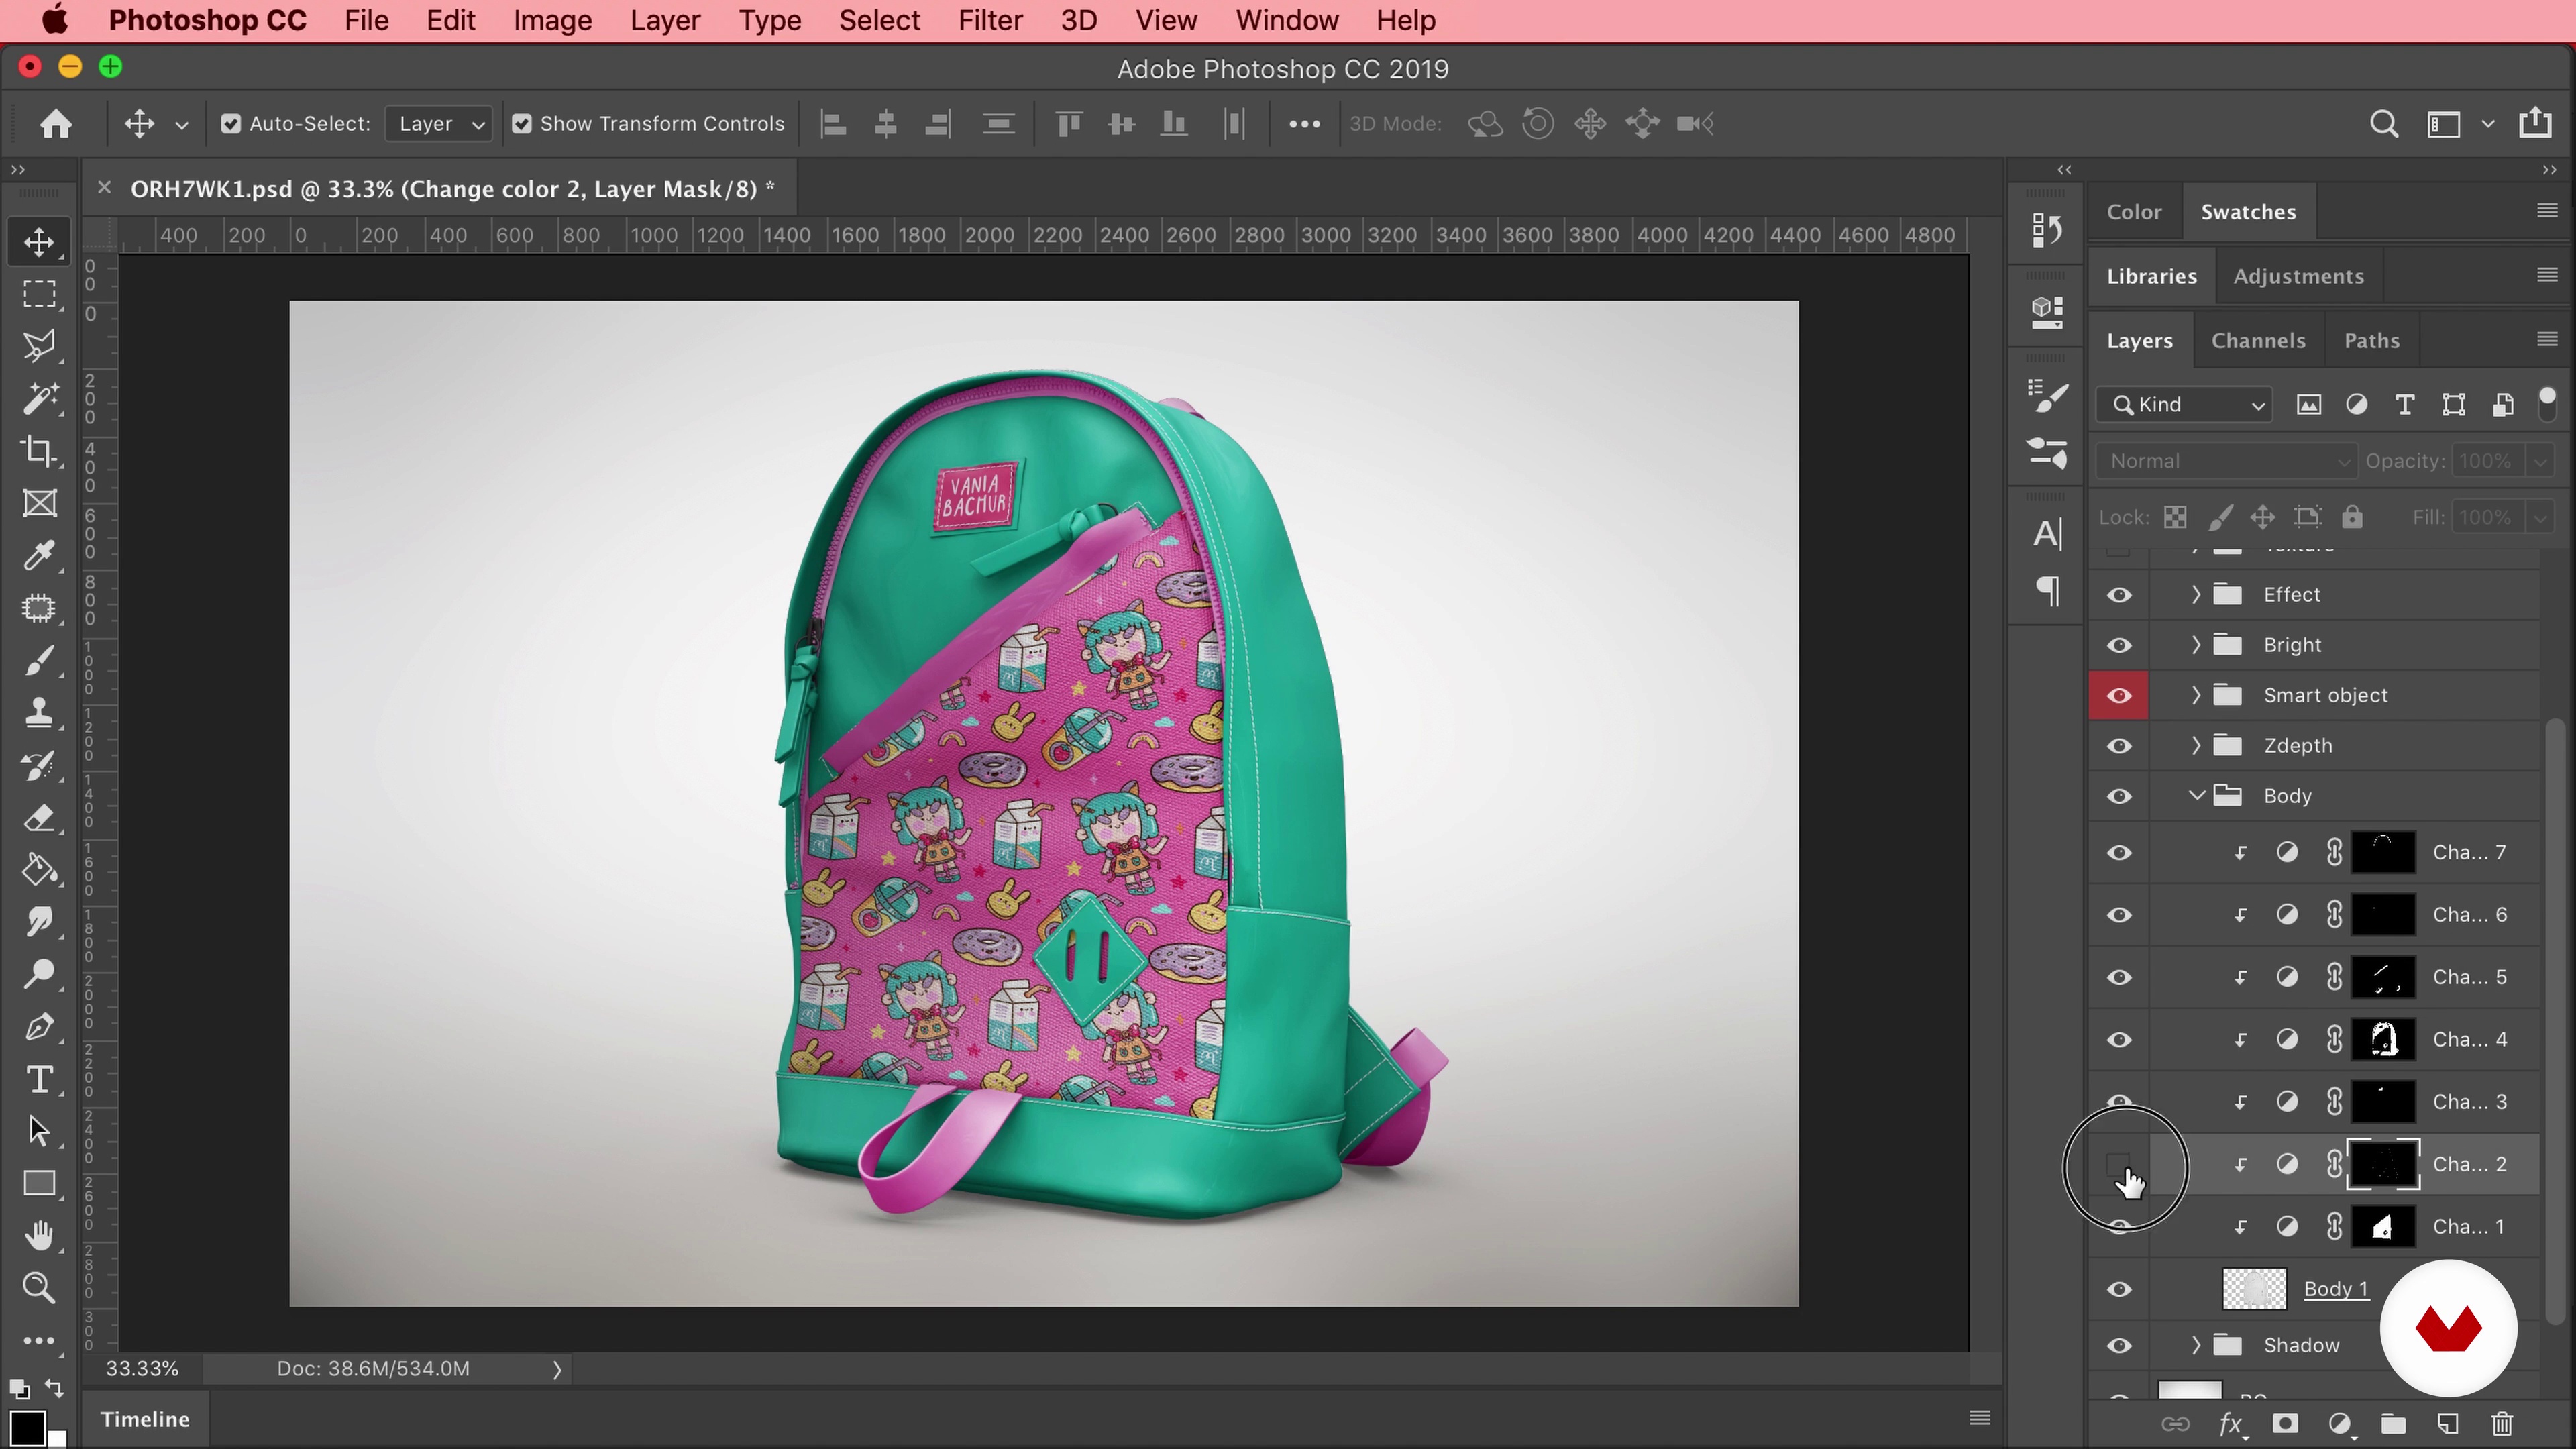Select the Smudge tool
This screenshot has height=1449, width=2576.
pyautogui.click(x=39, y=922)
